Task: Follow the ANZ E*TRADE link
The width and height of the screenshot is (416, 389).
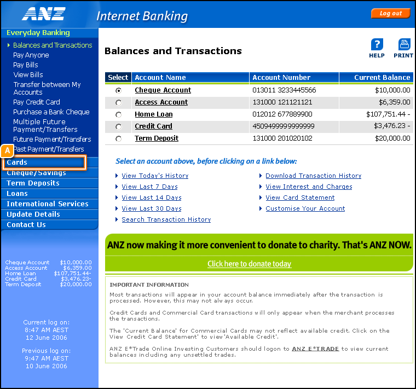Action: (315, 349)
